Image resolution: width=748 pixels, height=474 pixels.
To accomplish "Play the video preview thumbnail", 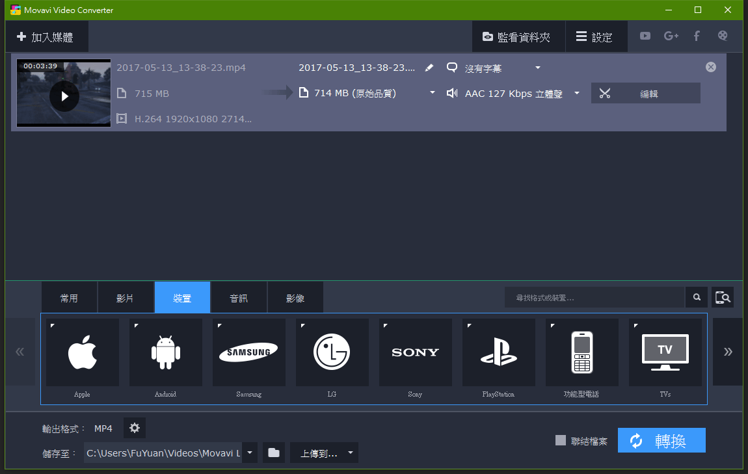I will 63,95.
